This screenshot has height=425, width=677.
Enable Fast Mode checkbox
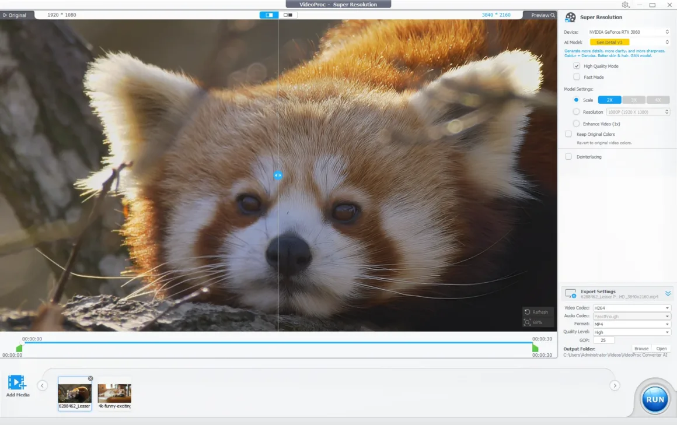tap(577, 77)
